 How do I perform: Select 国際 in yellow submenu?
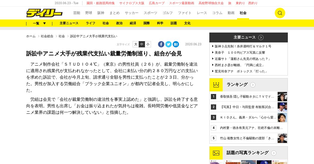point(147,23)
